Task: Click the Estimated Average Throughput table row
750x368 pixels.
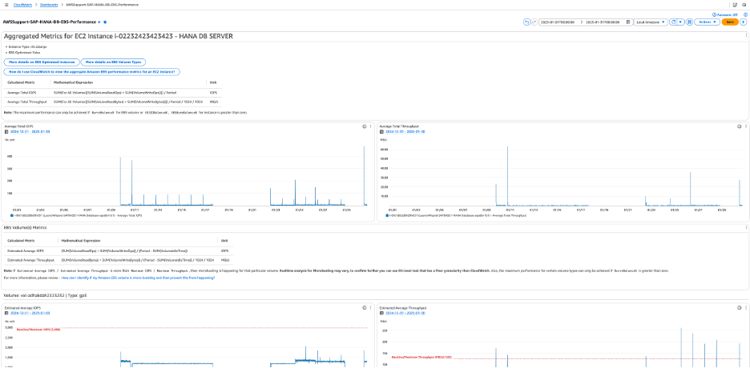Action: click(x=119, y=260)
